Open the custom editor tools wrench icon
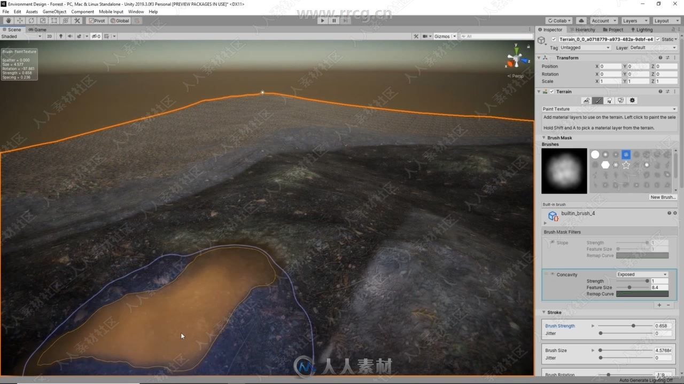This screenshot has width=684, height=384. point(77,21)
